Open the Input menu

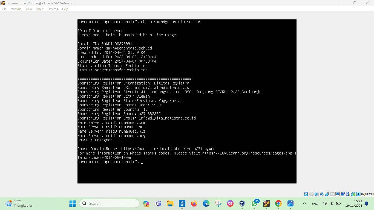40,9
